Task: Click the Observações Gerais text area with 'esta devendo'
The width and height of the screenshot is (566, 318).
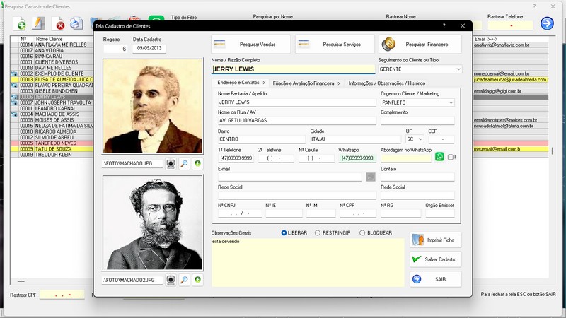Action: point(308,262)
